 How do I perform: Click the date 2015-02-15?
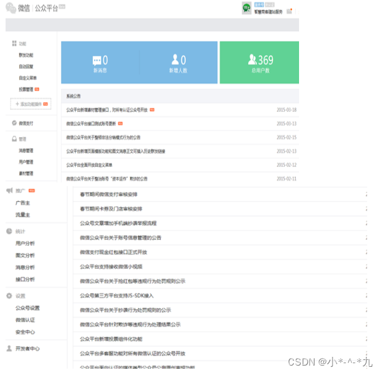pyautogui.click(x=287, y=138)
